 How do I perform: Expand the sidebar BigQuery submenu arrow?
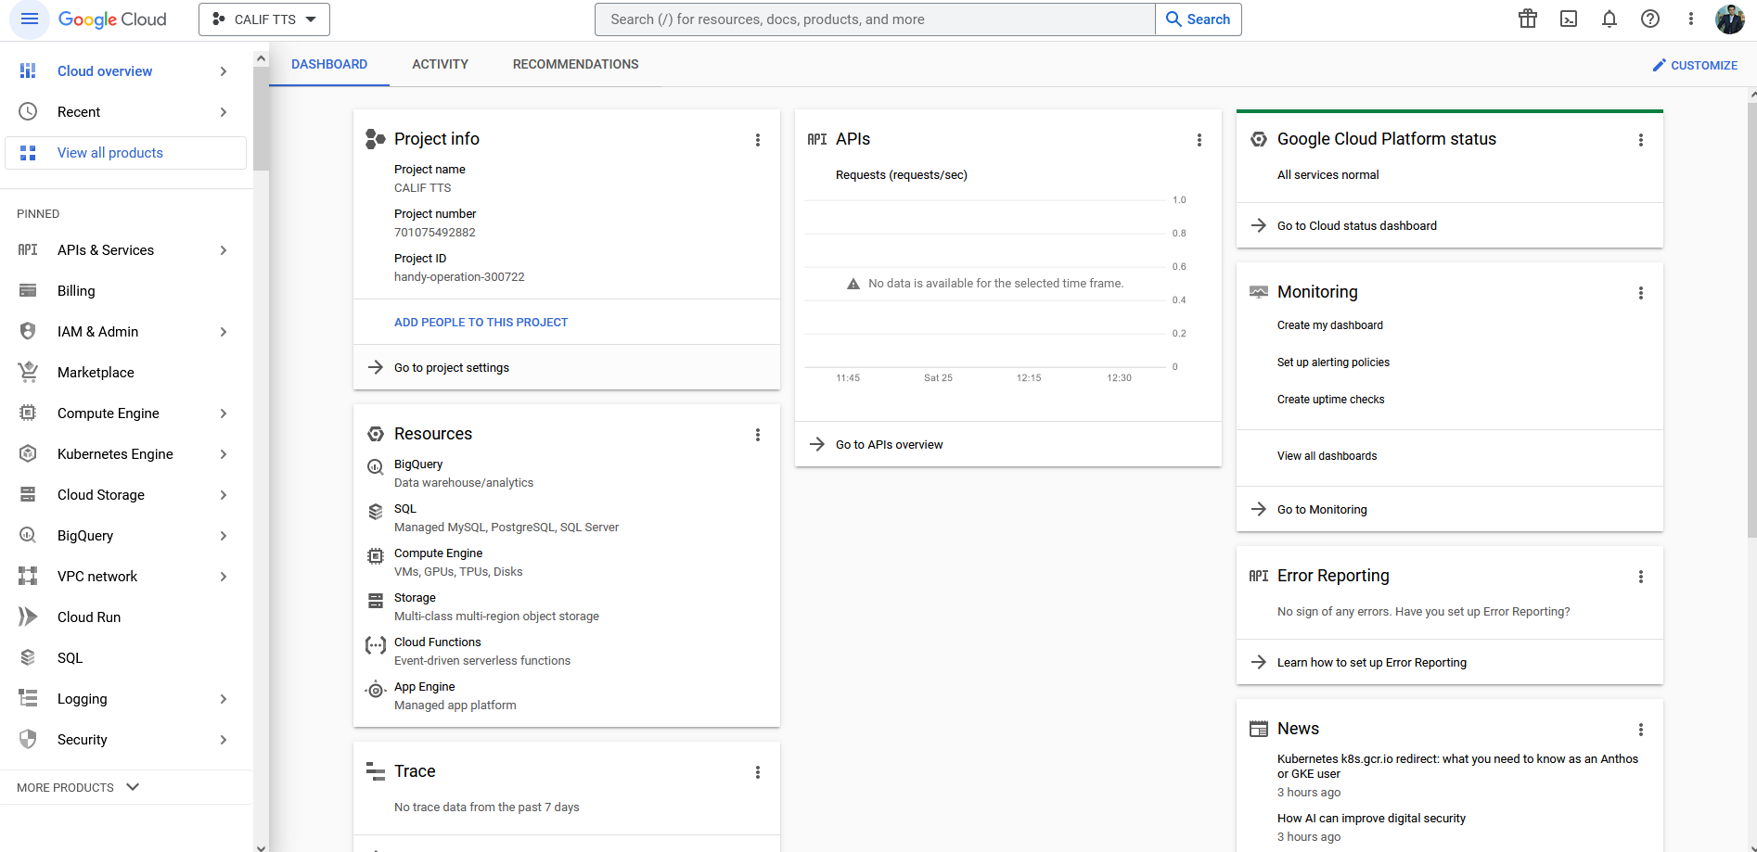tap(224, 536)
